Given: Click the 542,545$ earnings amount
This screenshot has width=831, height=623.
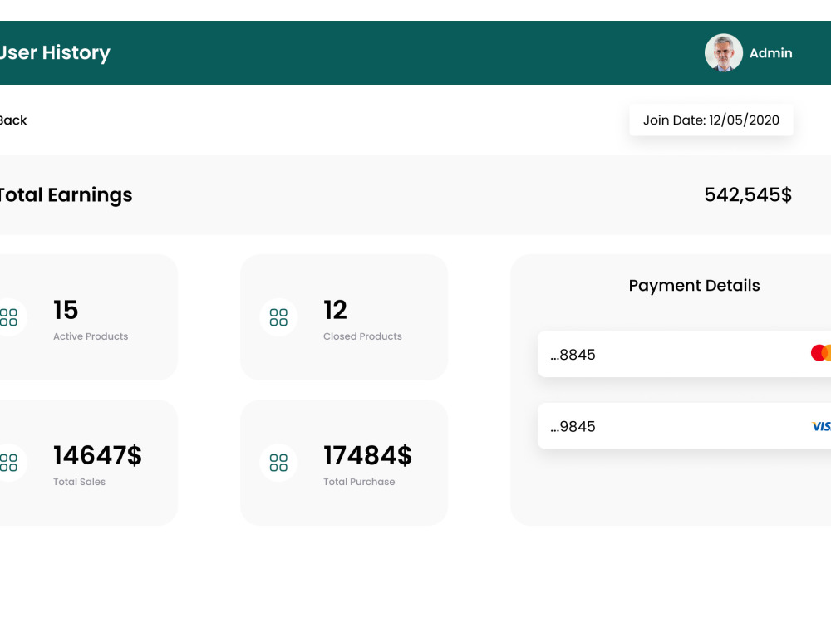Looking at the screenshot, I should 748,194.
